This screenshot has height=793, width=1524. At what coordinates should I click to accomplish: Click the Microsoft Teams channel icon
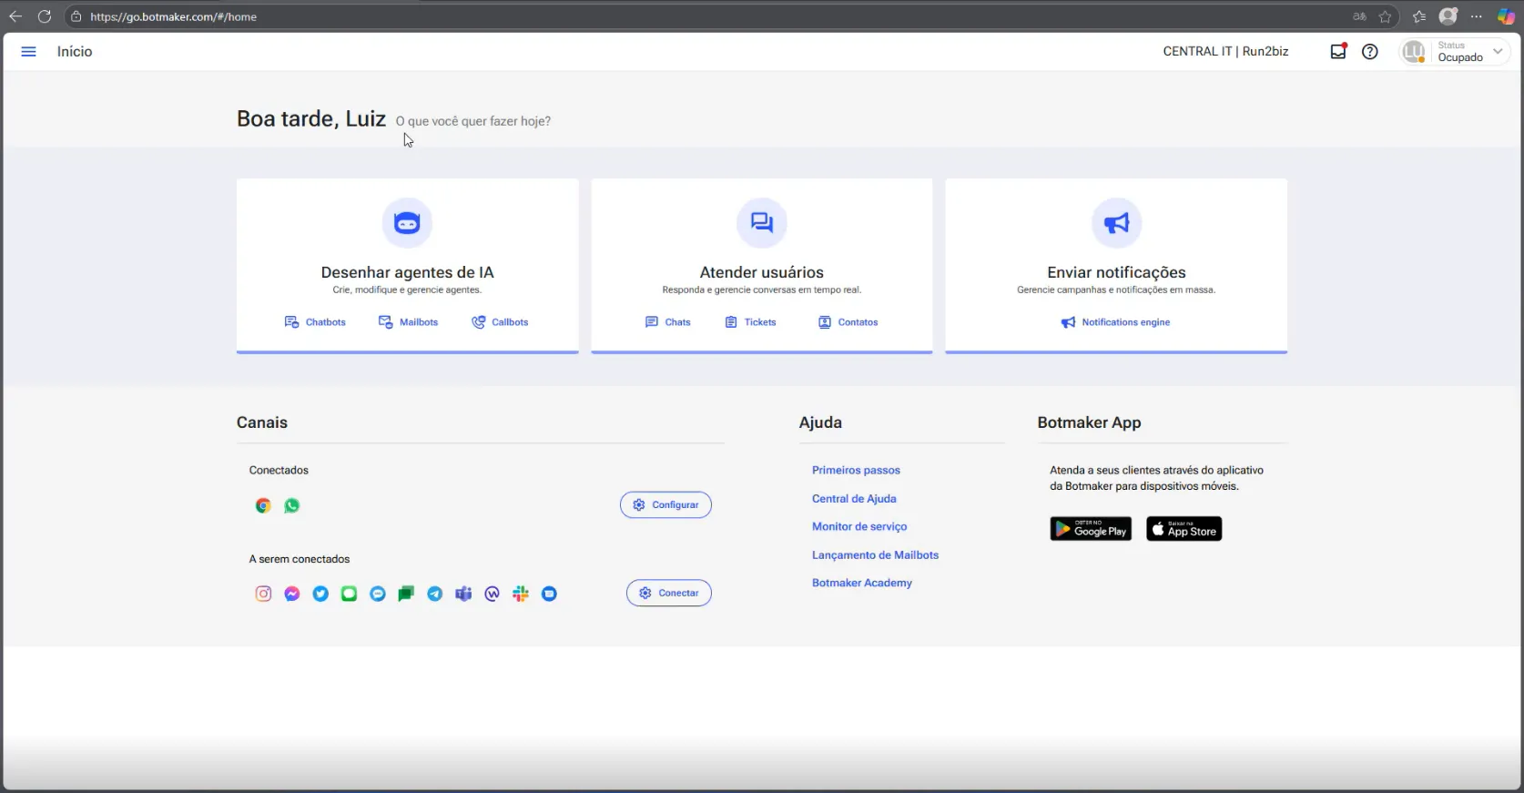(463, 594)
